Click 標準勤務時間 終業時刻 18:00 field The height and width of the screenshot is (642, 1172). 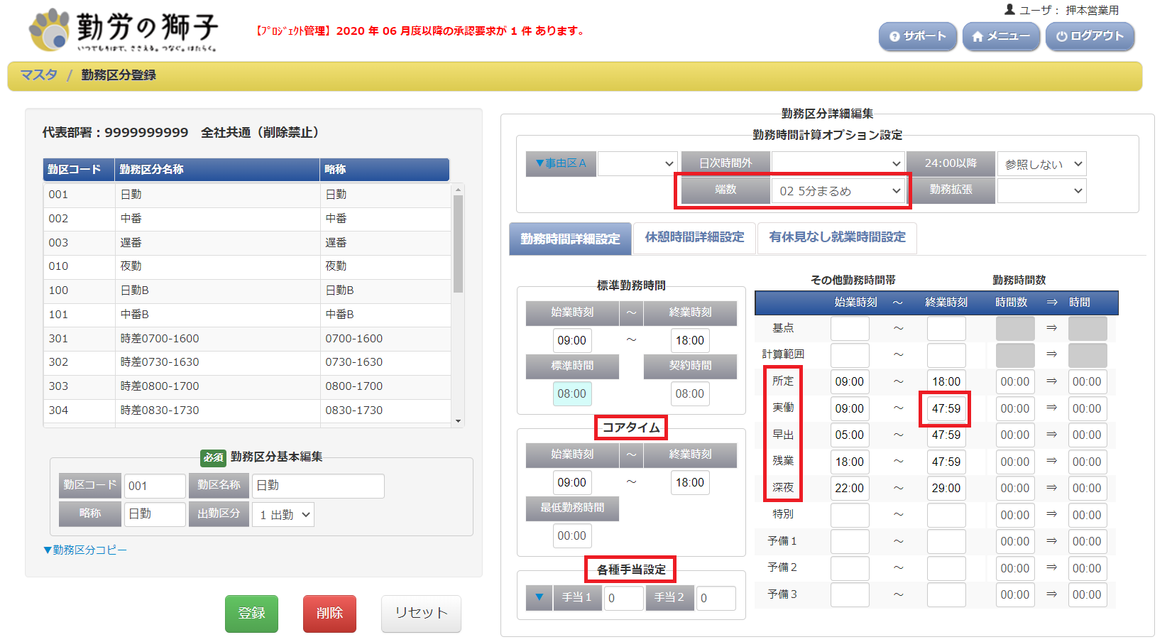690,341
